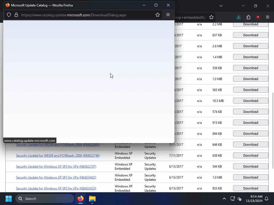
Task: Download the 894 KB update
Action: [x=250, y=134]
